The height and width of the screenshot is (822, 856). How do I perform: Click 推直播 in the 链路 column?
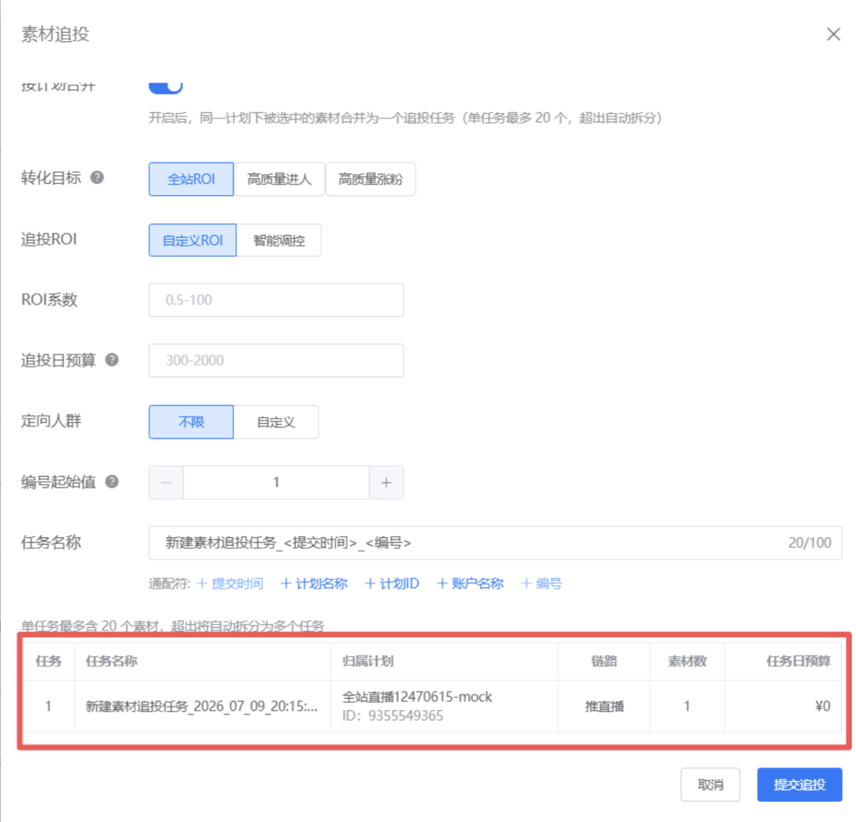[x=604, y=706]
